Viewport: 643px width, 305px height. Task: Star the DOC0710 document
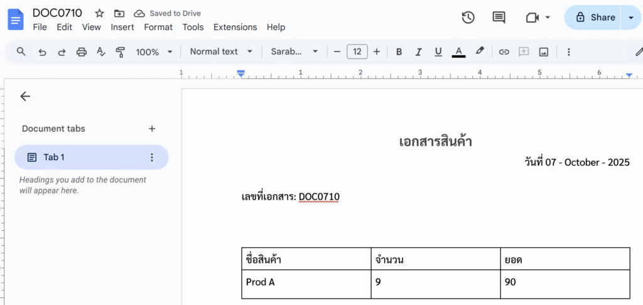click(x=99, y=13)
